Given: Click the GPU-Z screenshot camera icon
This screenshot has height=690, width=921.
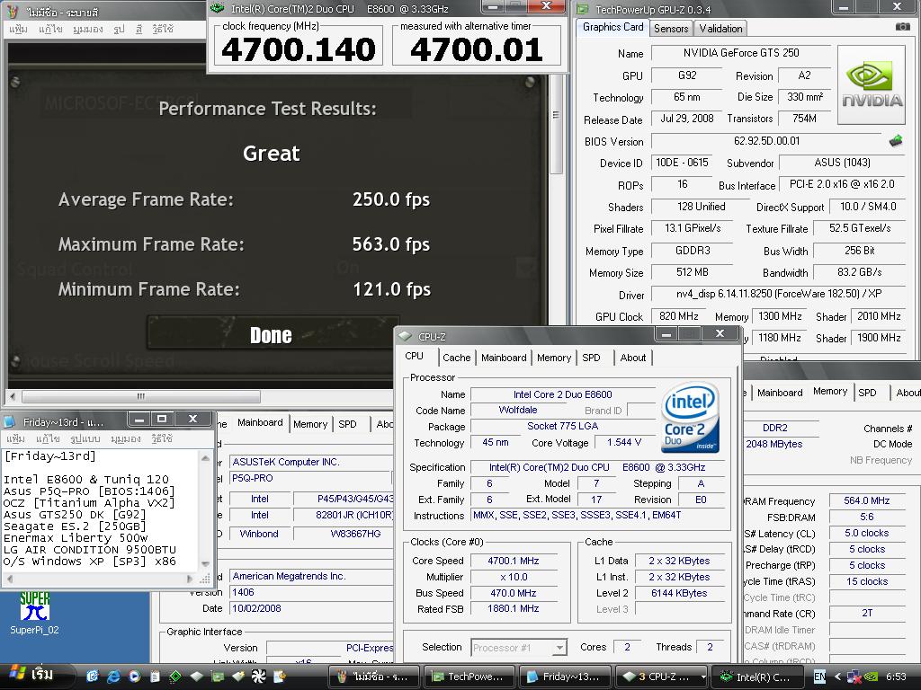Looking at the screenshot, I should pyautogui.click(x=902, y=27).
